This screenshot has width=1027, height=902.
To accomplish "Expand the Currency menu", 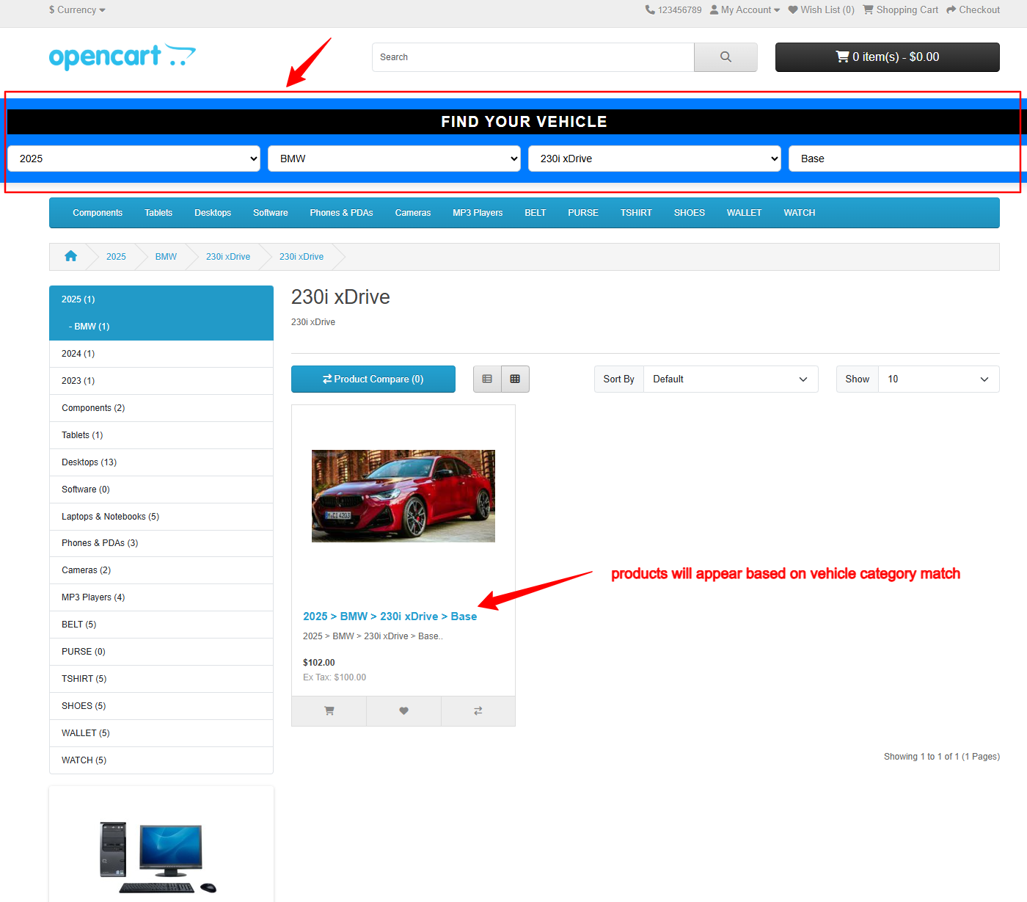I will (x=77, y=10).
